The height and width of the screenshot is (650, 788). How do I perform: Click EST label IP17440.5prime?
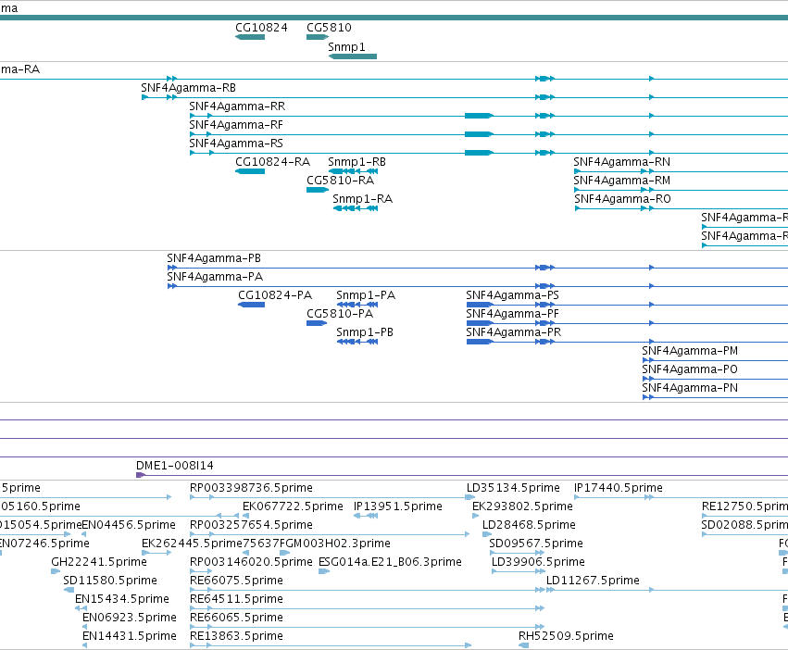pyautogui.click(x=619, y=488)
